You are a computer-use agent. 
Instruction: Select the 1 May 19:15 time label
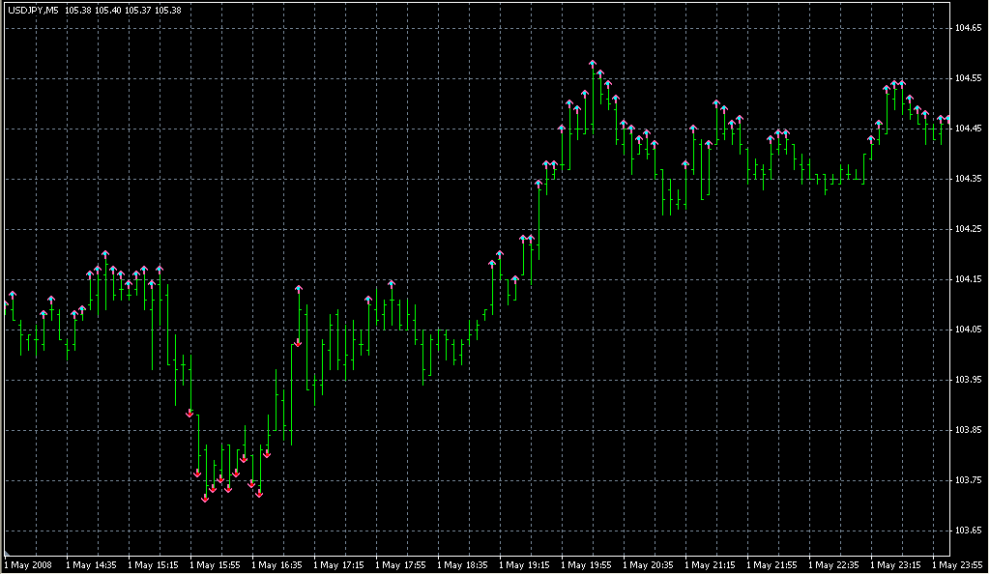click(524, 565)
